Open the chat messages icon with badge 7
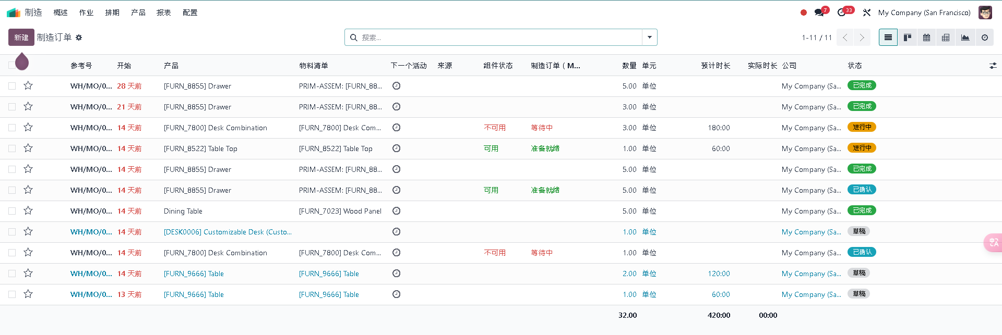Viewport: 1002px width, 335px height. click(819, 13)
